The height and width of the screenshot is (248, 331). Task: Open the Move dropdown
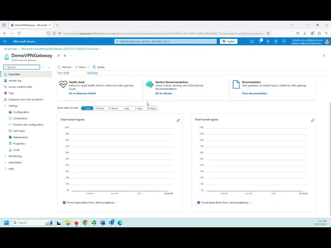[82, 67]
